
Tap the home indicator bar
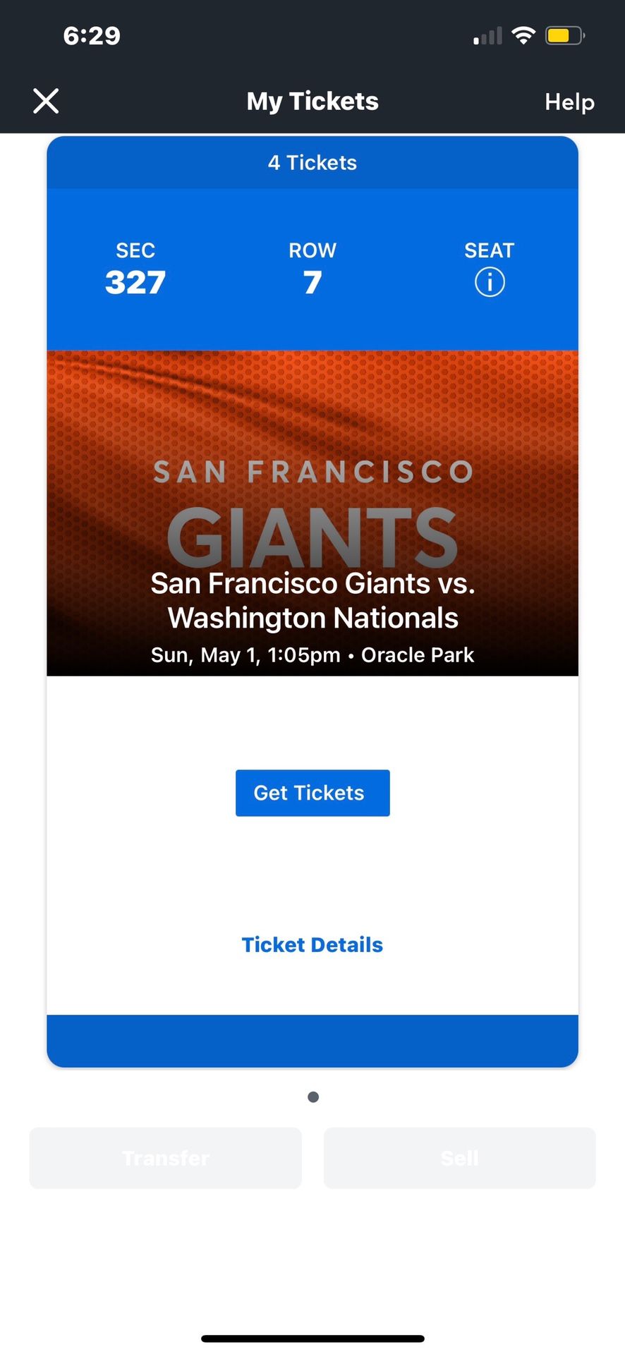[x=312, y=1338]
